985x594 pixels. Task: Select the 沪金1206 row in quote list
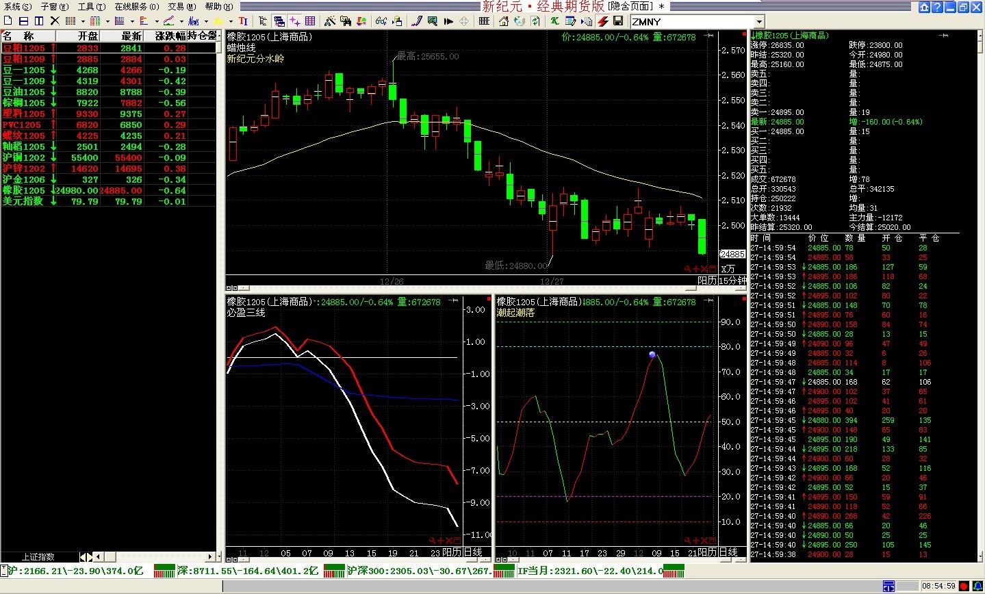tap(109, 179)
